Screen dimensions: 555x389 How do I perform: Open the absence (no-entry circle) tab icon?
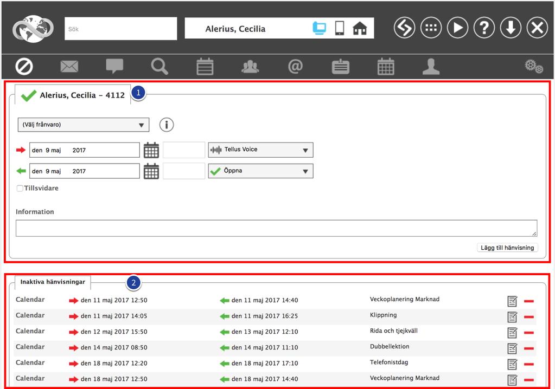click(24, 67)
